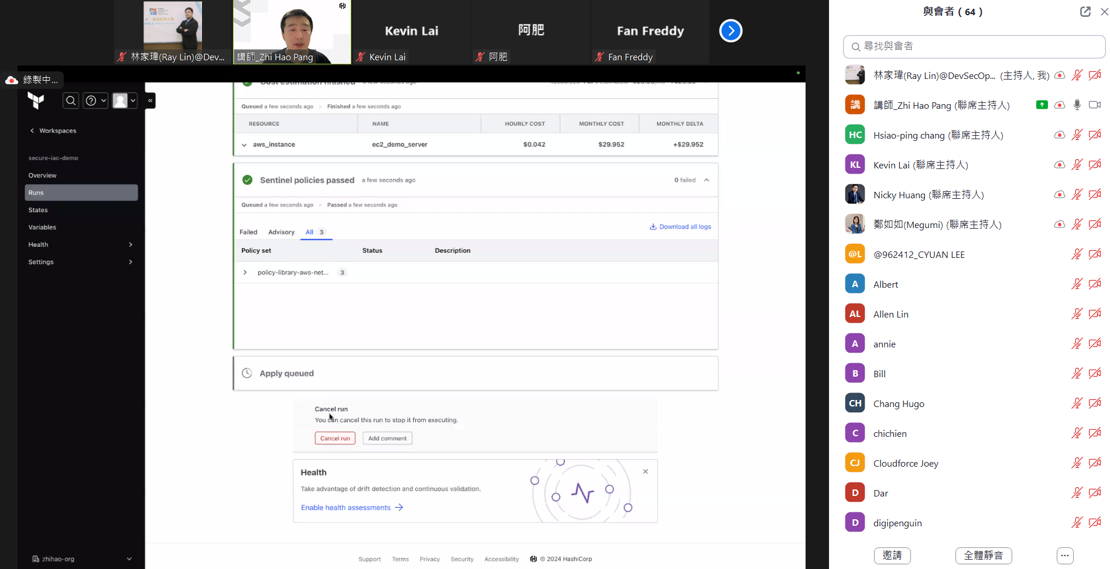Open the help question mark menu
The height and width of the screenshot is (569, 1110).
pos(95,101)
